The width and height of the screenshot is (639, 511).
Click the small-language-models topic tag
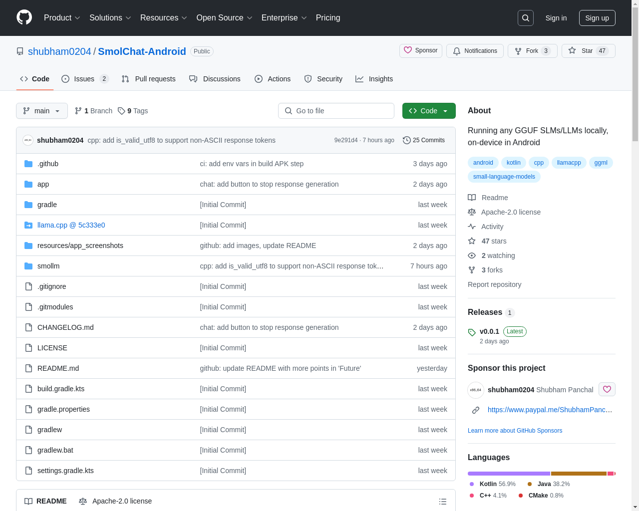click(x=504, y=177)
